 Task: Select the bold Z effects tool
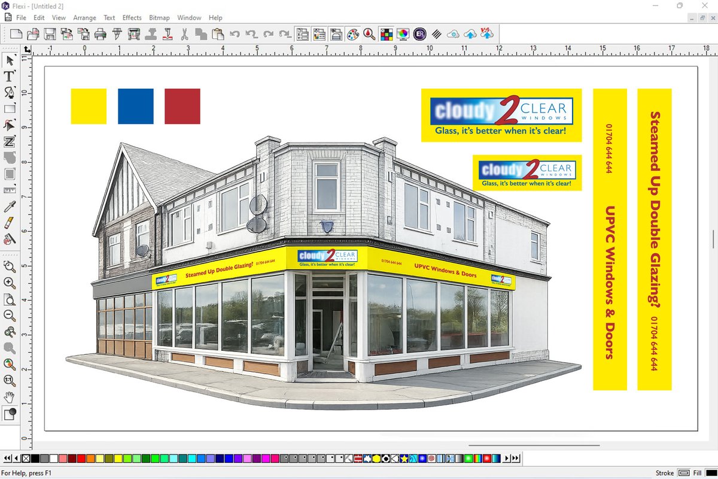coord(10,142)
